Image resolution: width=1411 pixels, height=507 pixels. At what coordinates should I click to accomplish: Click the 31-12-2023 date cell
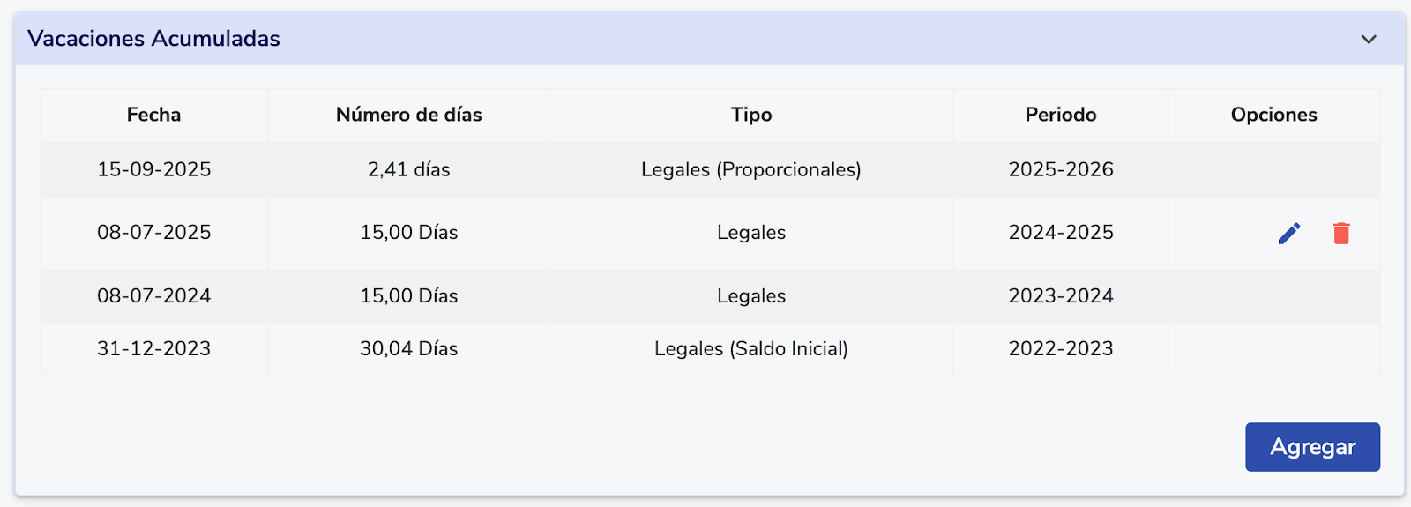(153, 348)
